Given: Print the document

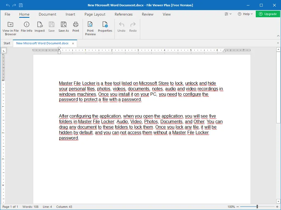Looking at the screenshot, I should [76, 27].
